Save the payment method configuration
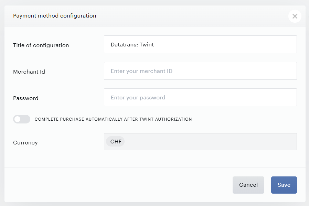 tap(284, 185)
